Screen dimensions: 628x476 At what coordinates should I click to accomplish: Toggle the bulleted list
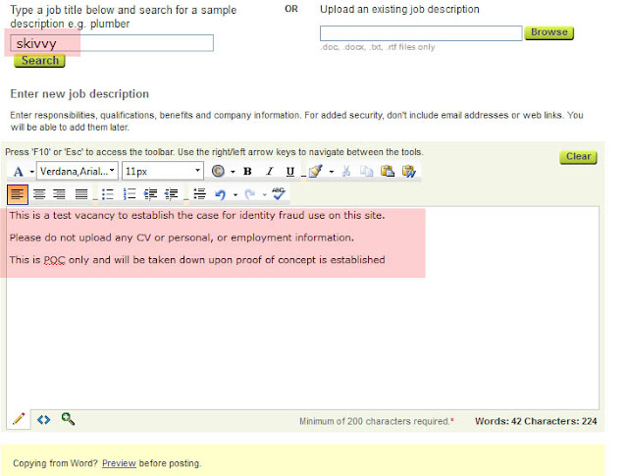point(107,194)
